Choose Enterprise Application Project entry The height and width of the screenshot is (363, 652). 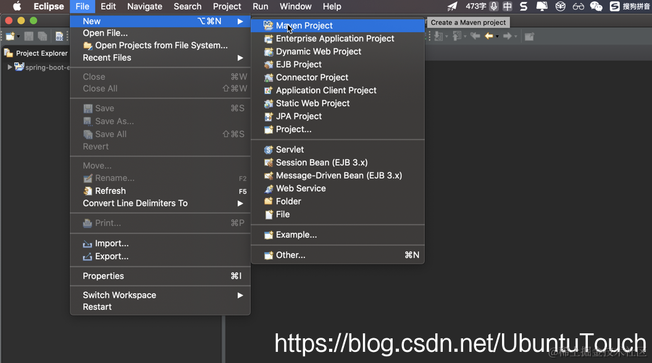338,38
